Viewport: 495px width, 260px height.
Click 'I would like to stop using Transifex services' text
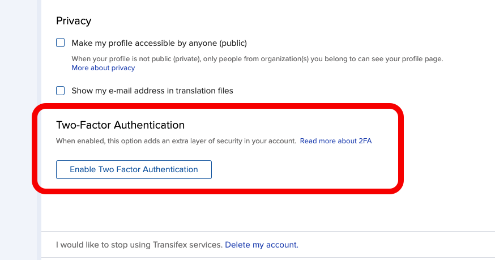pos(139,245)
